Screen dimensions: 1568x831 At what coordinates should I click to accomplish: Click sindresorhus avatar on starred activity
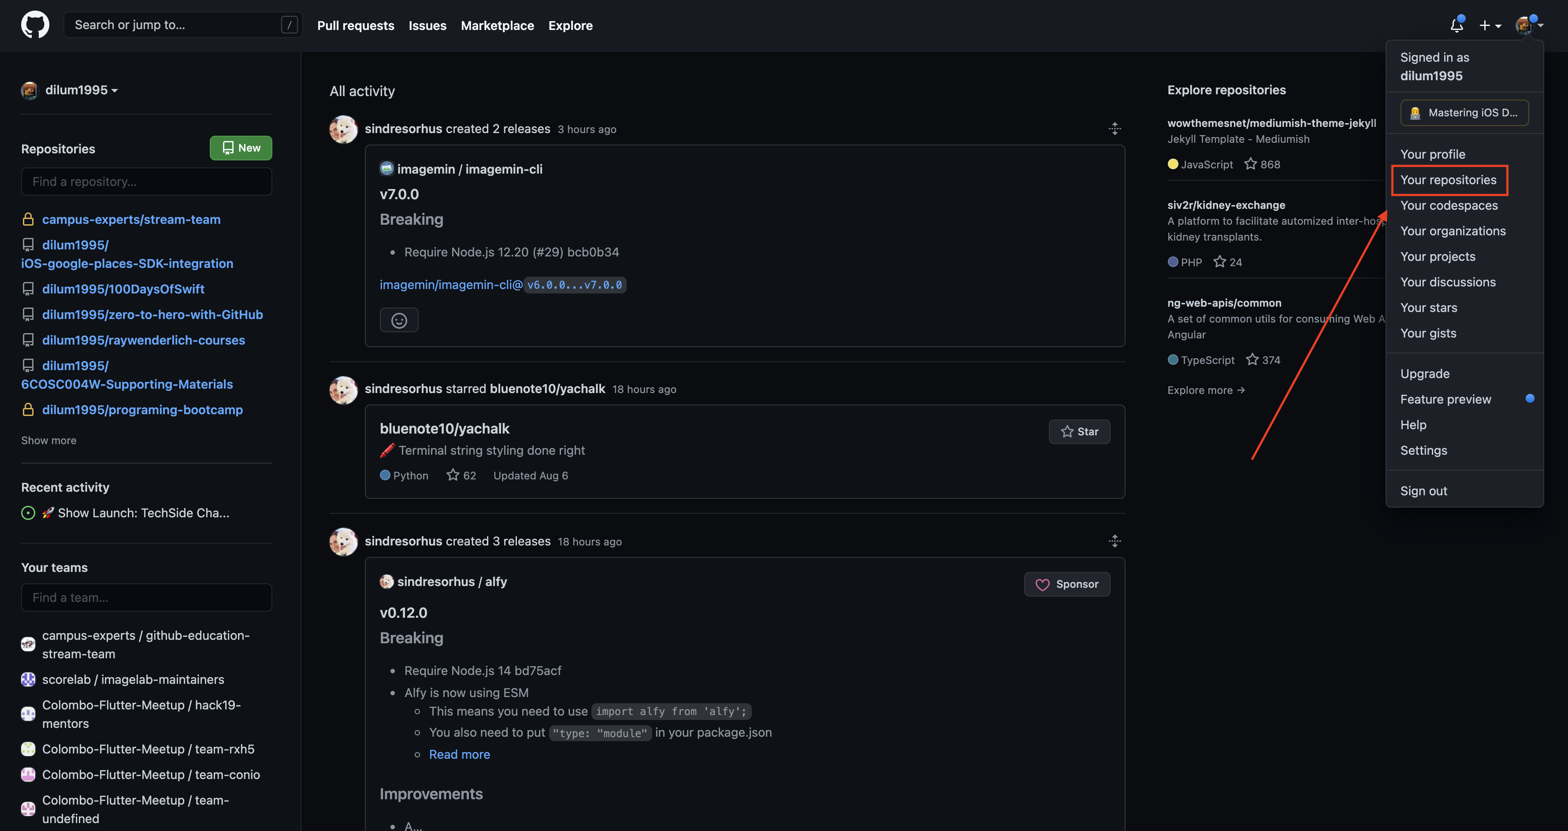(343, 390)
